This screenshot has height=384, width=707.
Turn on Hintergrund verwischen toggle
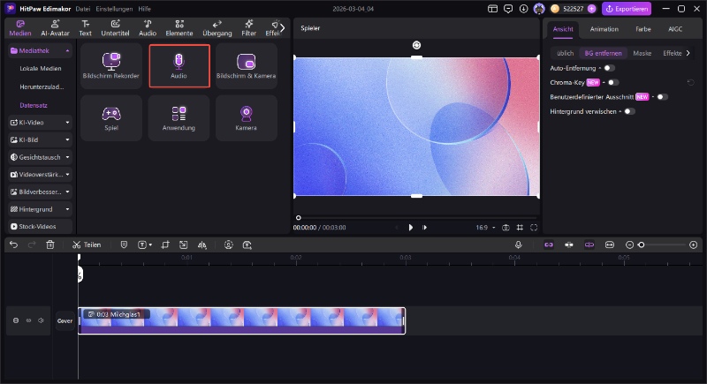[629, 111]
